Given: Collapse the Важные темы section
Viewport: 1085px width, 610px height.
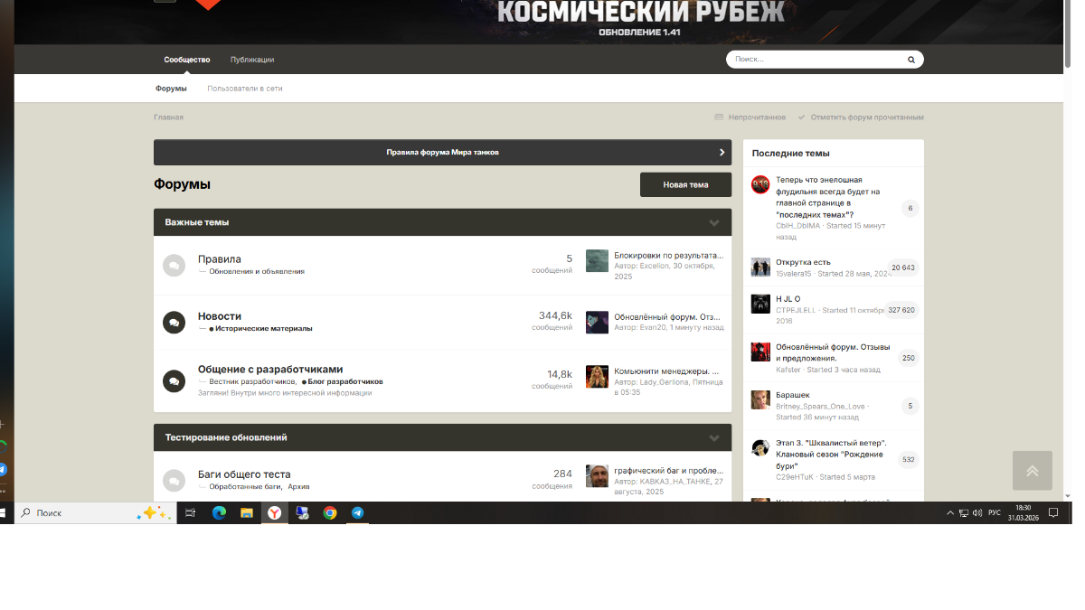Looking at the screenshot, I should 714,222.
